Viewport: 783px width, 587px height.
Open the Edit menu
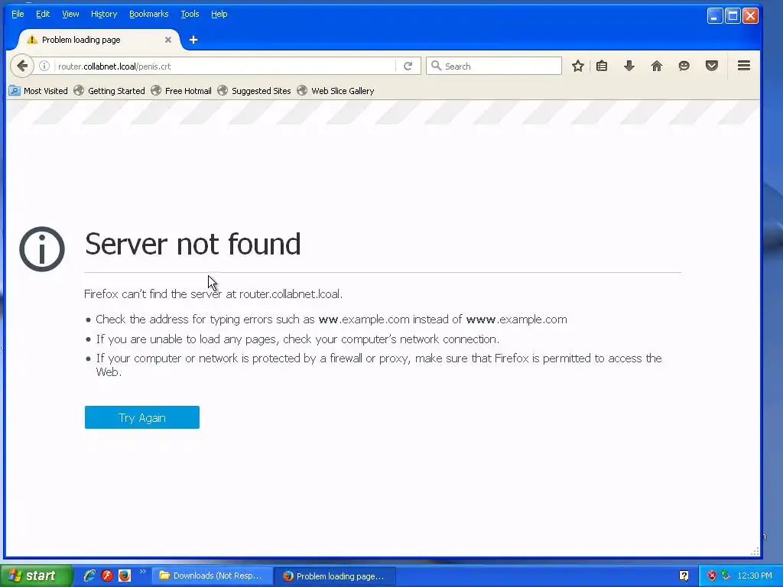click(x=43, y=14)
